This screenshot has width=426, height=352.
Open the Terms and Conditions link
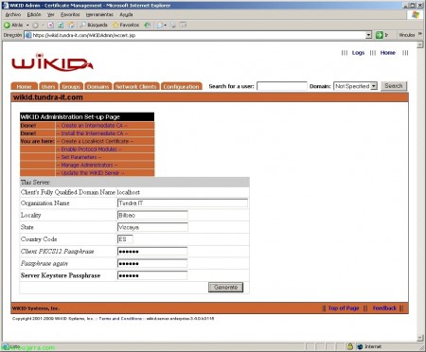pos(120,319)
